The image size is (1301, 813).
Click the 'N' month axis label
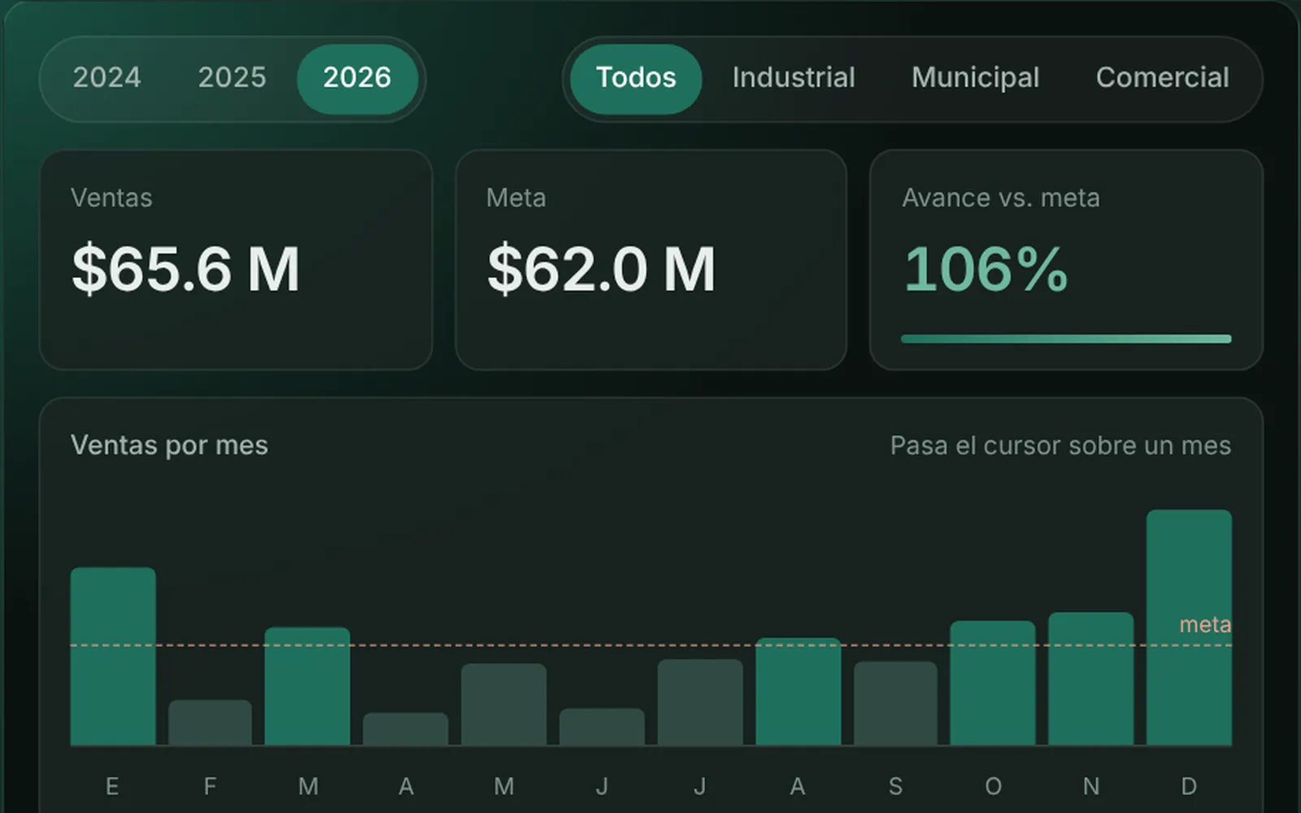1090,786
